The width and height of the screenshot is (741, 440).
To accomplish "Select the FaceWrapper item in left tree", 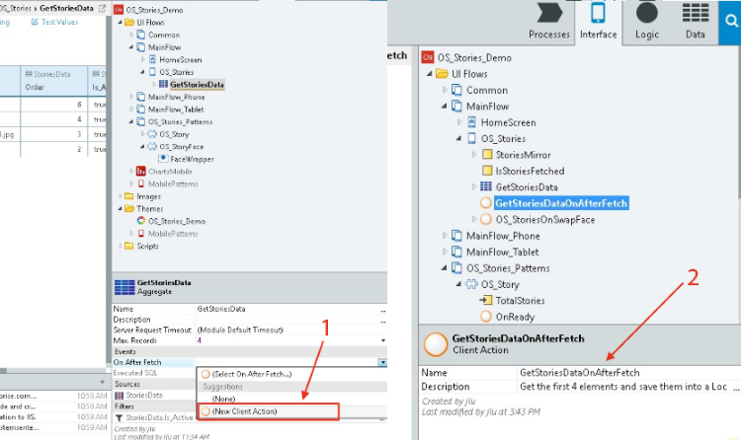I will [192, 158].
